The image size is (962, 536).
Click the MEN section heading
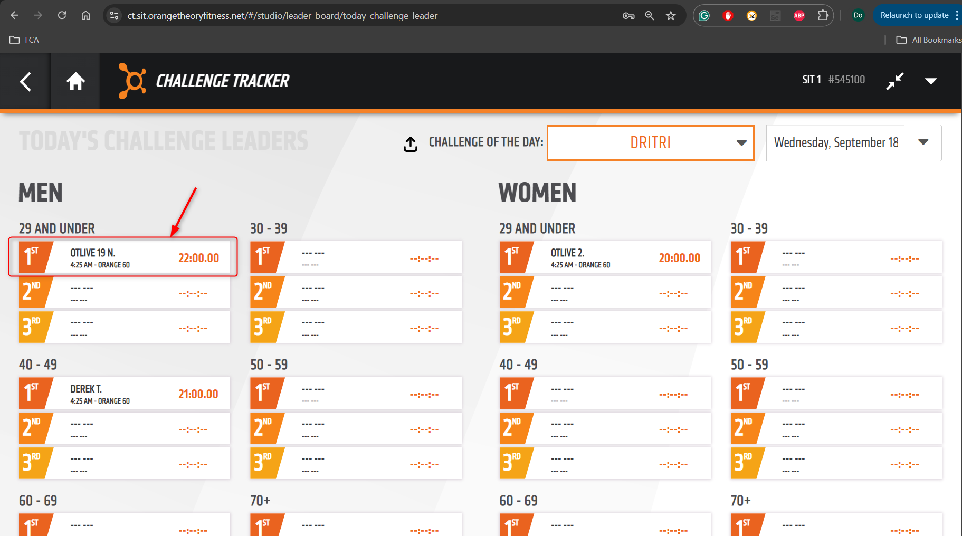(x=41, y=192)
